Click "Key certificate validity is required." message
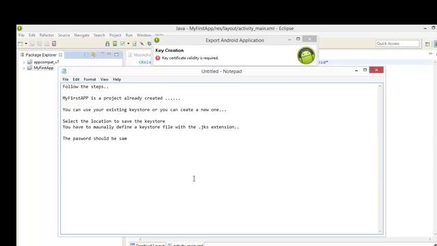 tap(190, 58)
